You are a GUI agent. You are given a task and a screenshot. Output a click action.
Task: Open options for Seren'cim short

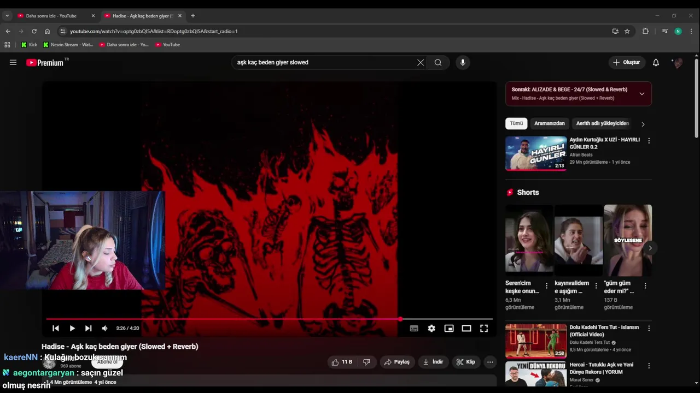pyautogui.click(x=546, y=286)
